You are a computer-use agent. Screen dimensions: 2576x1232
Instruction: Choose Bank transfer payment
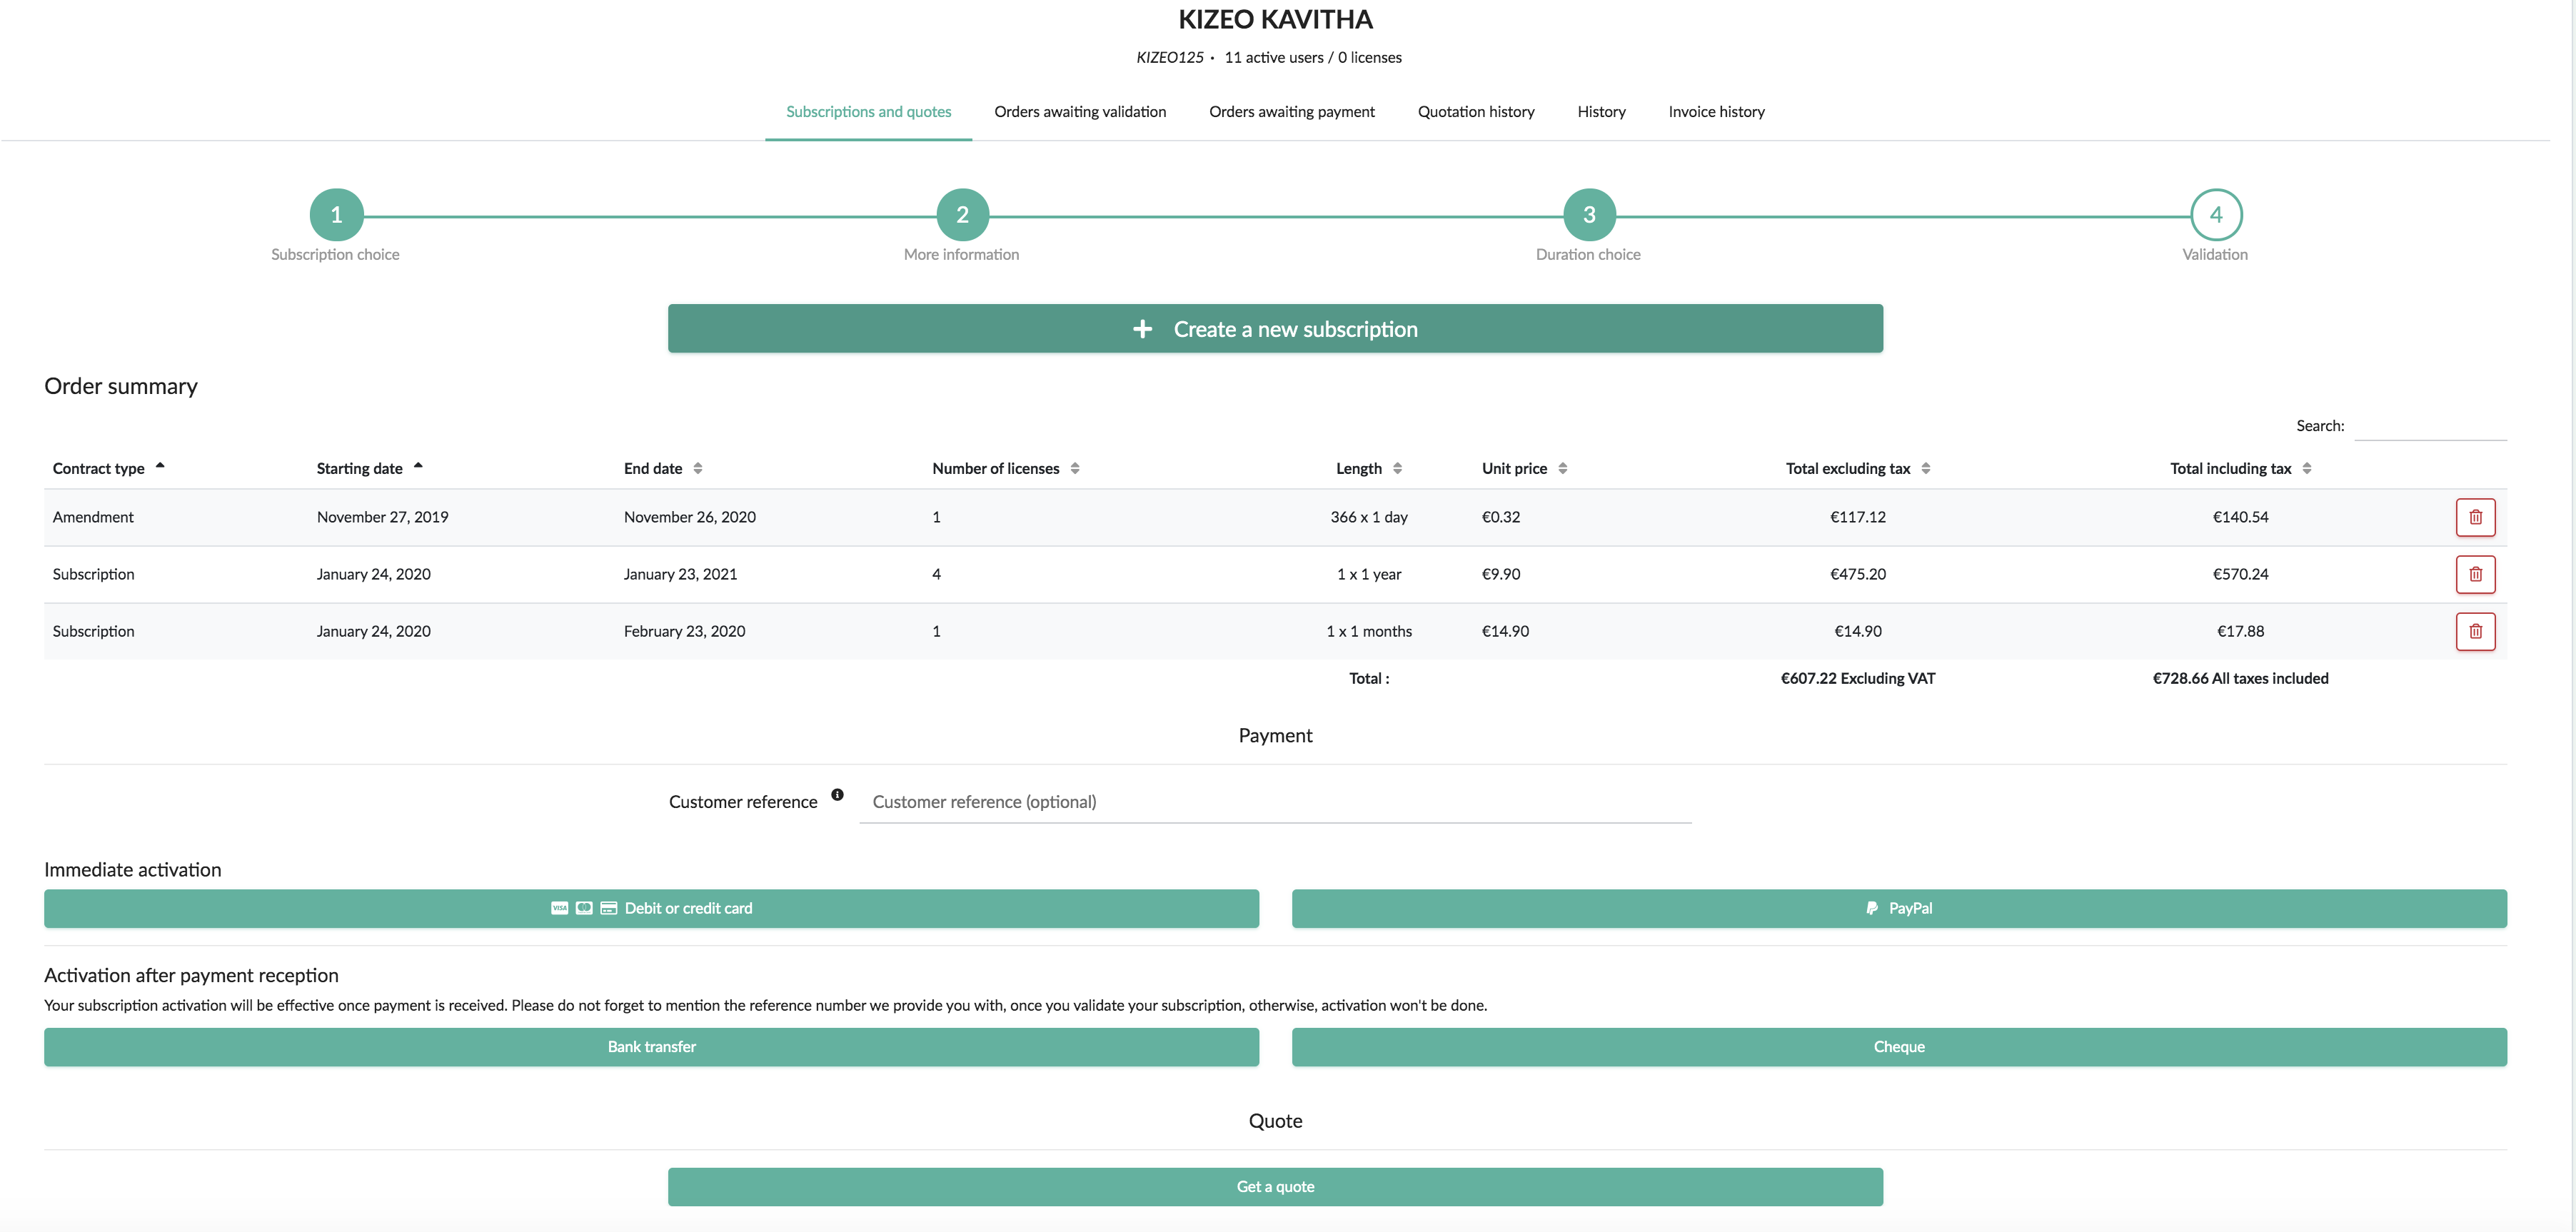(651, 1046)
